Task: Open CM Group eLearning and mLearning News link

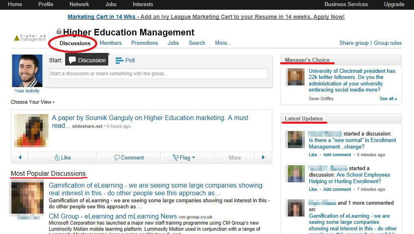Action: click(113, 217)
